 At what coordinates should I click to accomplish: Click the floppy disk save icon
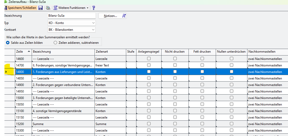pyautogui.click(x=41, y=8)
